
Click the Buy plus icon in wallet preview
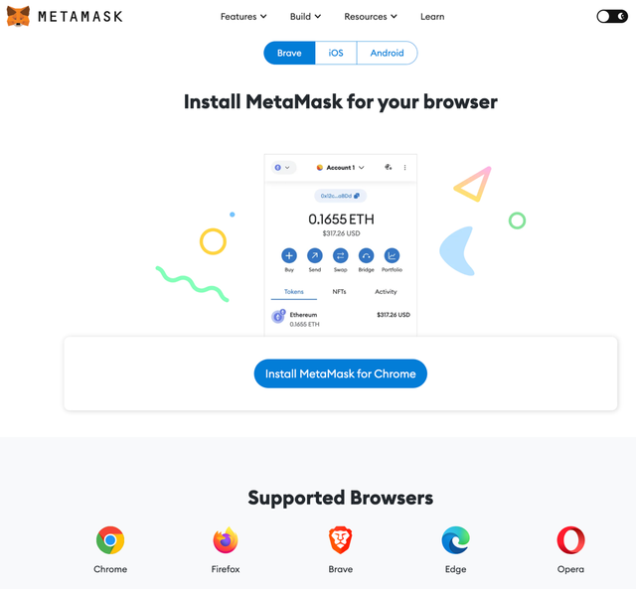tap(289, 256)
